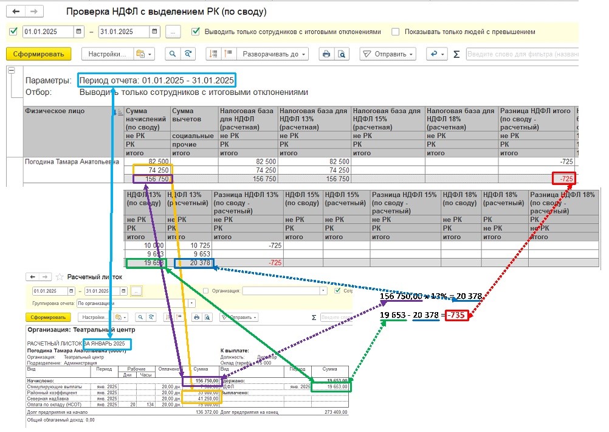The width and height of the screenshot is (609, 432).
Task: Expand 'Группировка отчета' dropdown in payslip form
Action: coord(192,302)
